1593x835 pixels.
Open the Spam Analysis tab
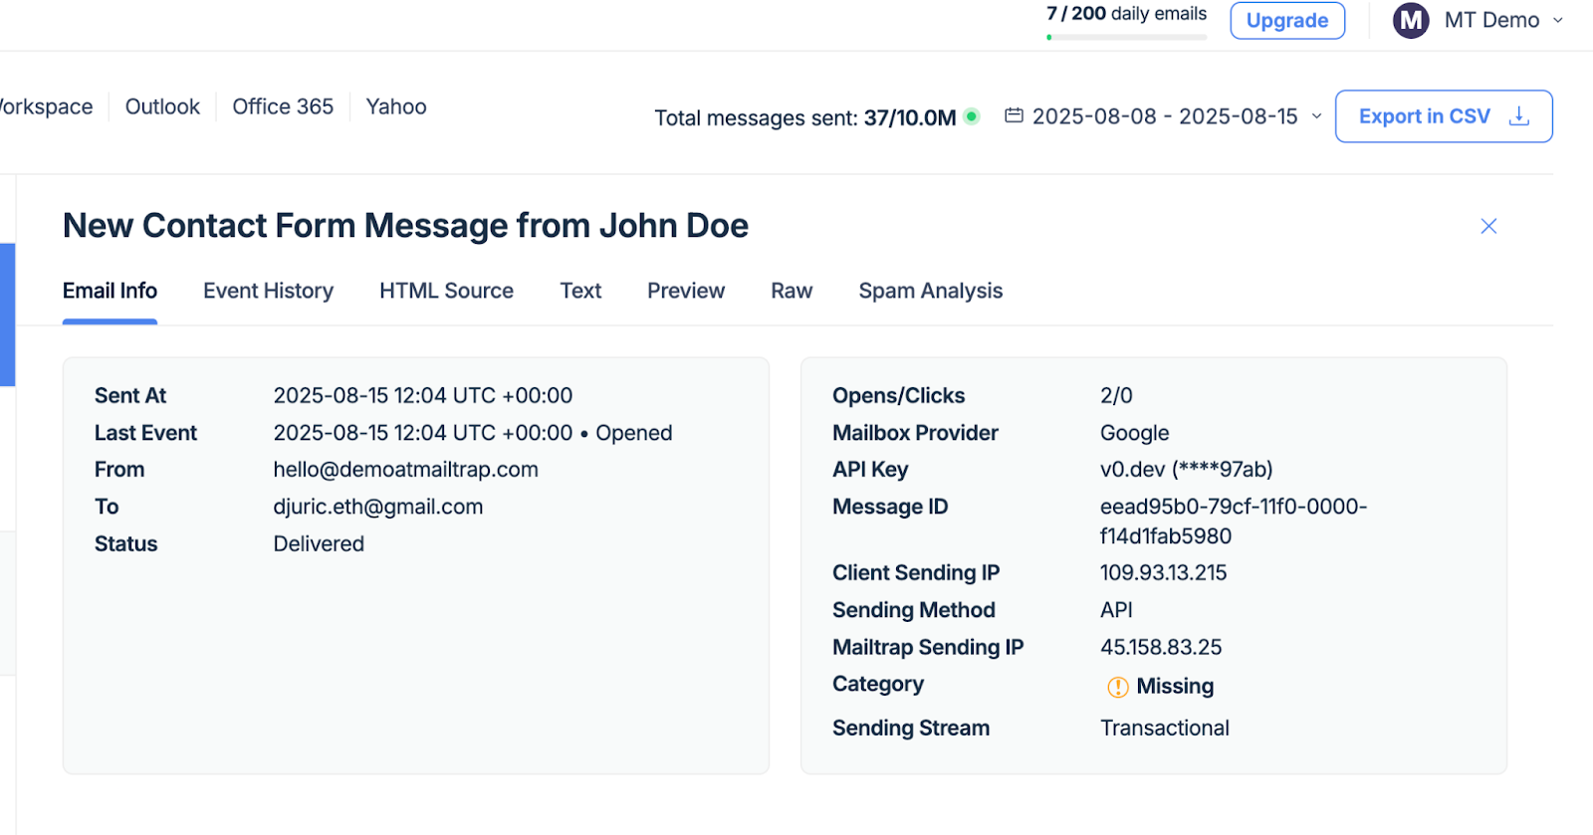[930, 291]
